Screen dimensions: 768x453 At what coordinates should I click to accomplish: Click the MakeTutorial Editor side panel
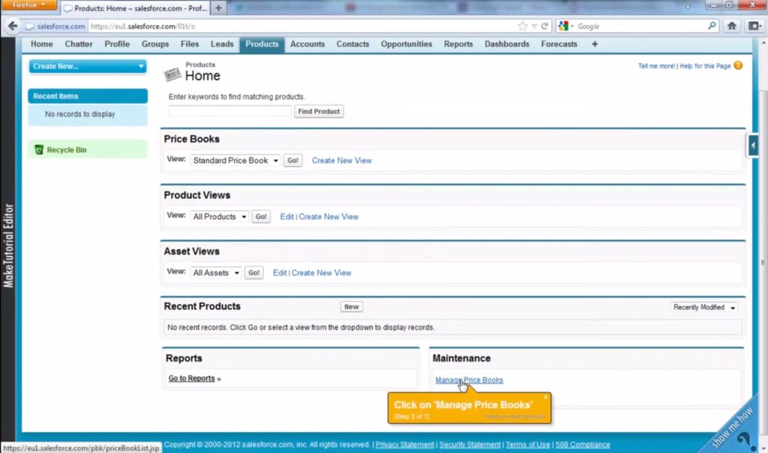(8, 245)
